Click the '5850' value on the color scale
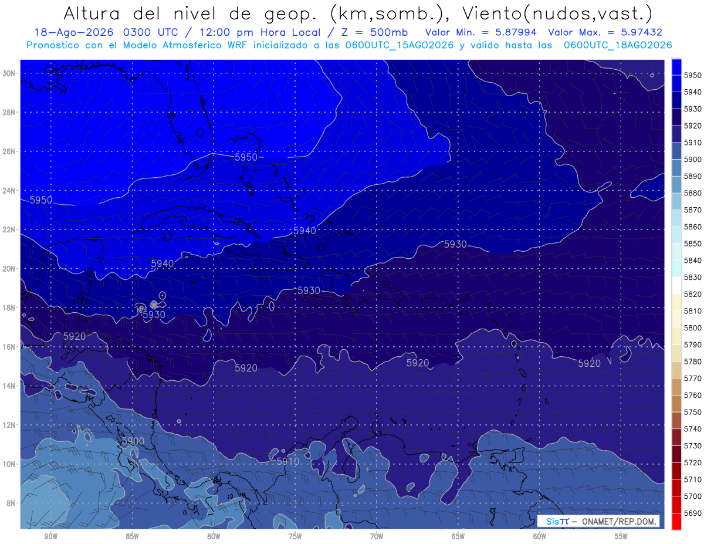This screenshot has height=544, width=704. coord(693,244)
